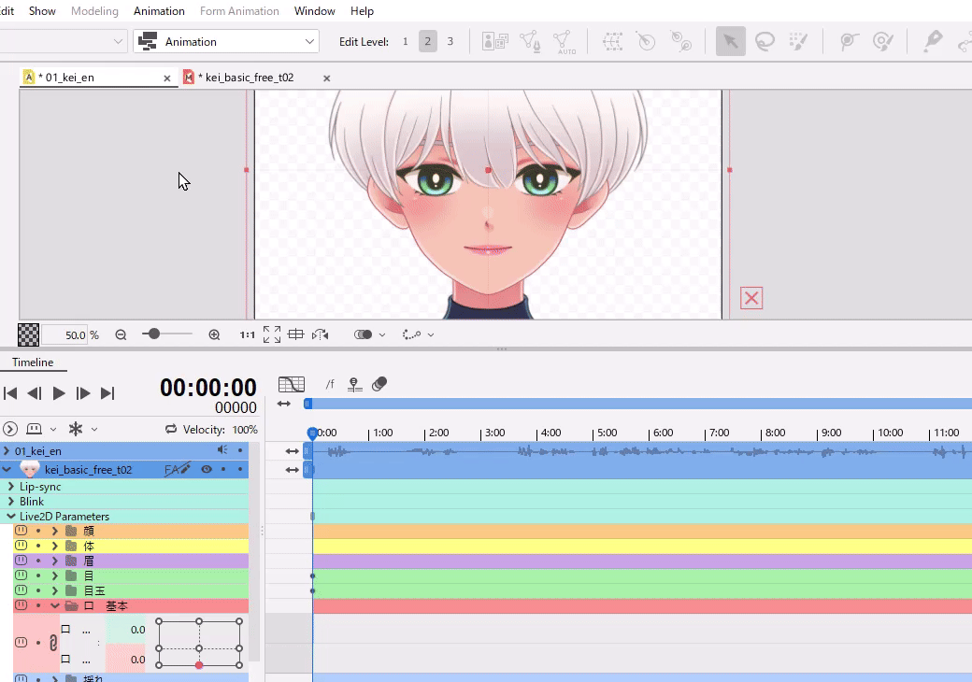Collapse the kei_basic_free_t02 track
Viewport: 972px width, 682px height.
coord(7,469)
